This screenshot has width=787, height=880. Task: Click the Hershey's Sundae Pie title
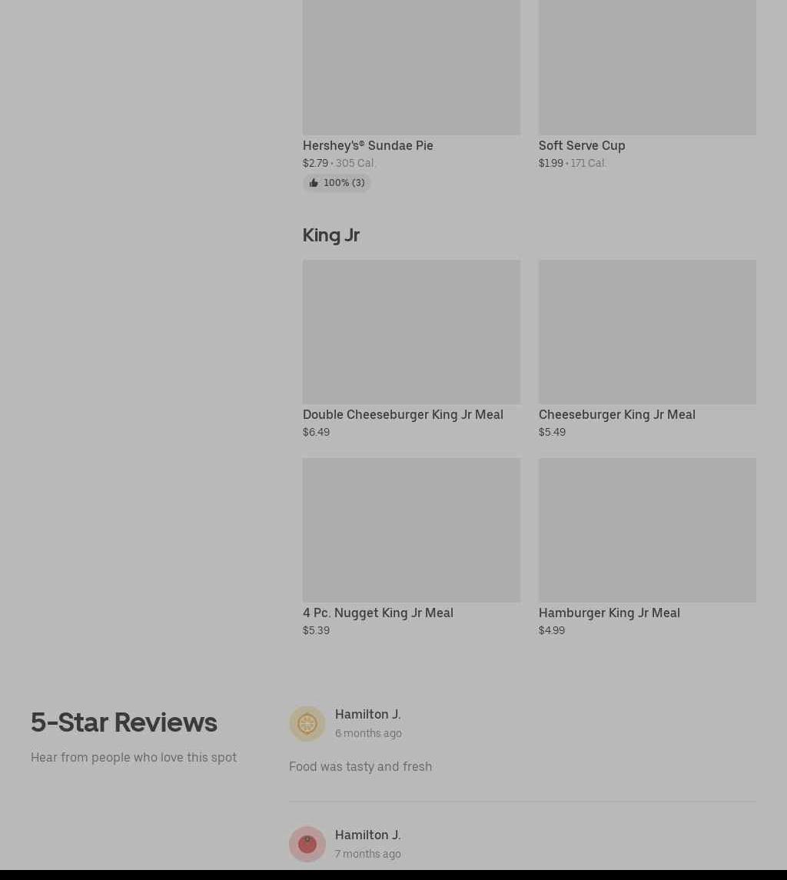pyautogui.click(x=367, y=145)
